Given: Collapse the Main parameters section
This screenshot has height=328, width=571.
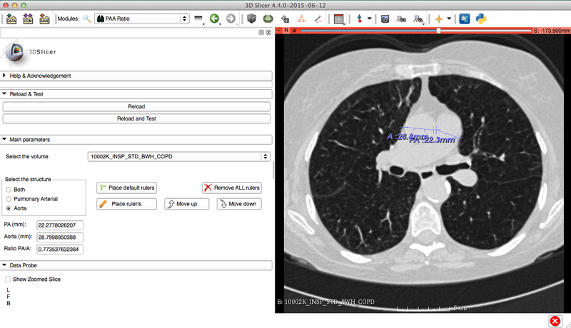Looking at the screenshot, I should click(x=5, y=140).
